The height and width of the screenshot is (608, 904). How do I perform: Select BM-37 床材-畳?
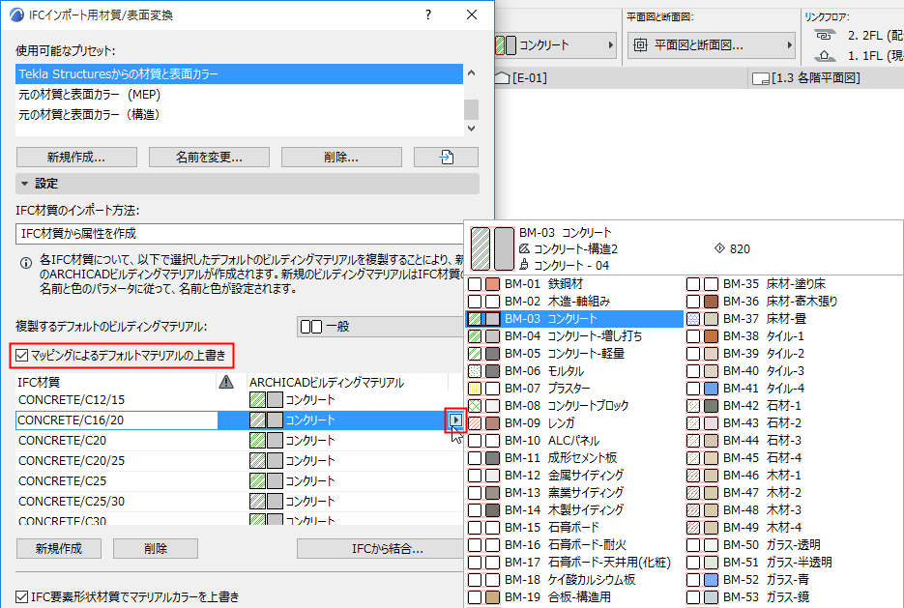click(794, 319)
